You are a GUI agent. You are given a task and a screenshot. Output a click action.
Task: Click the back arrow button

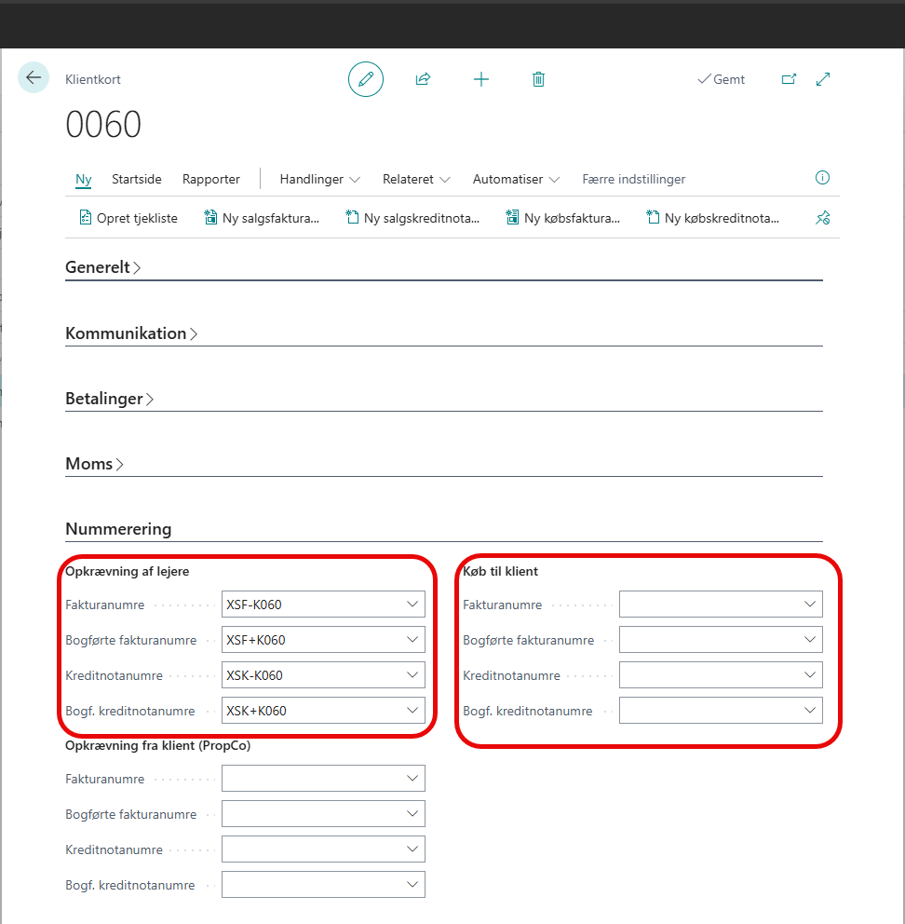click(34, 78)
